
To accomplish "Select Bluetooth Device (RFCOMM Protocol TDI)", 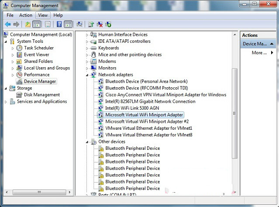I will click(x=147, y=88).
